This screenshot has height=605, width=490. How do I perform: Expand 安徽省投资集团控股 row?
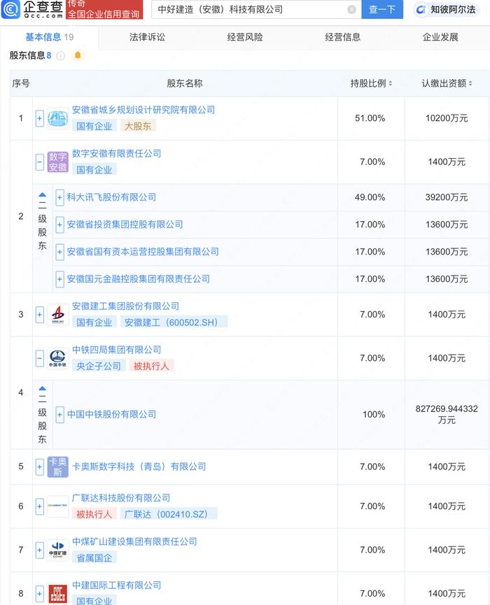59,225
